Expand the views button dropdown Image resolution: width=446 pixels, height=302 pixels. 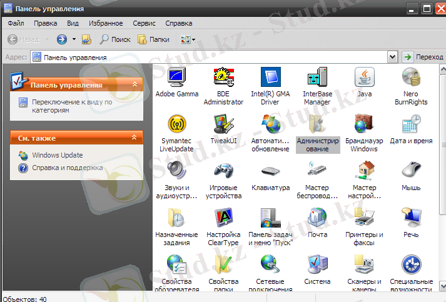[x=193, y=39]
